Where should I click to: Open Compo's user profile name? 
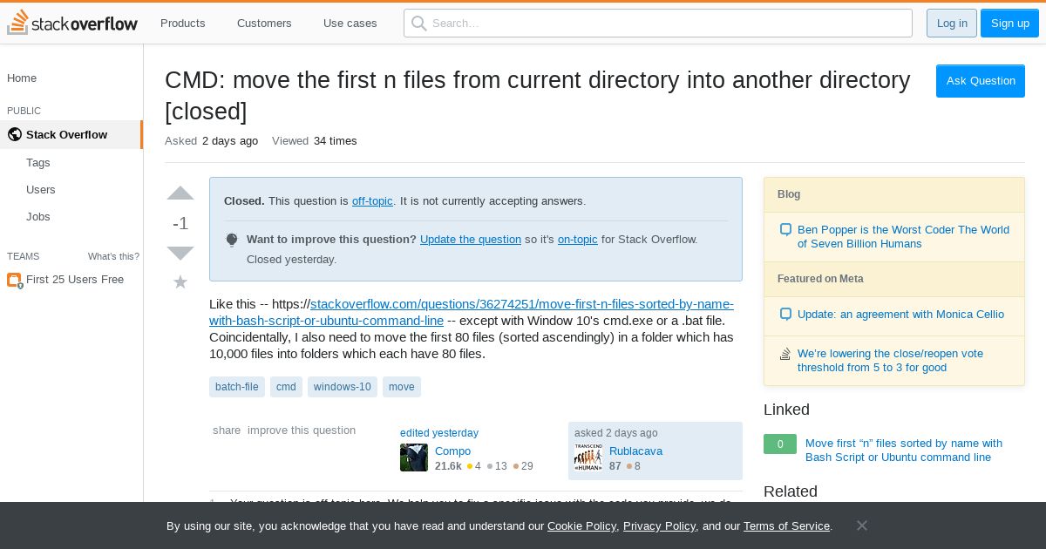(x=452, y=451)
